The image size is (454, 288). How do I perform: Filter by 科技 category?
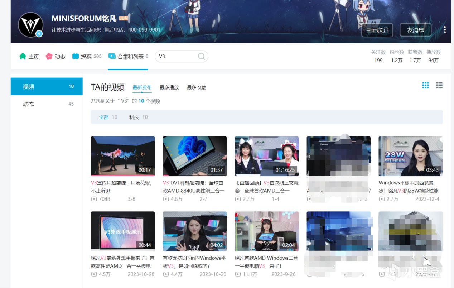pyautogui.click(x=139, y=117)
